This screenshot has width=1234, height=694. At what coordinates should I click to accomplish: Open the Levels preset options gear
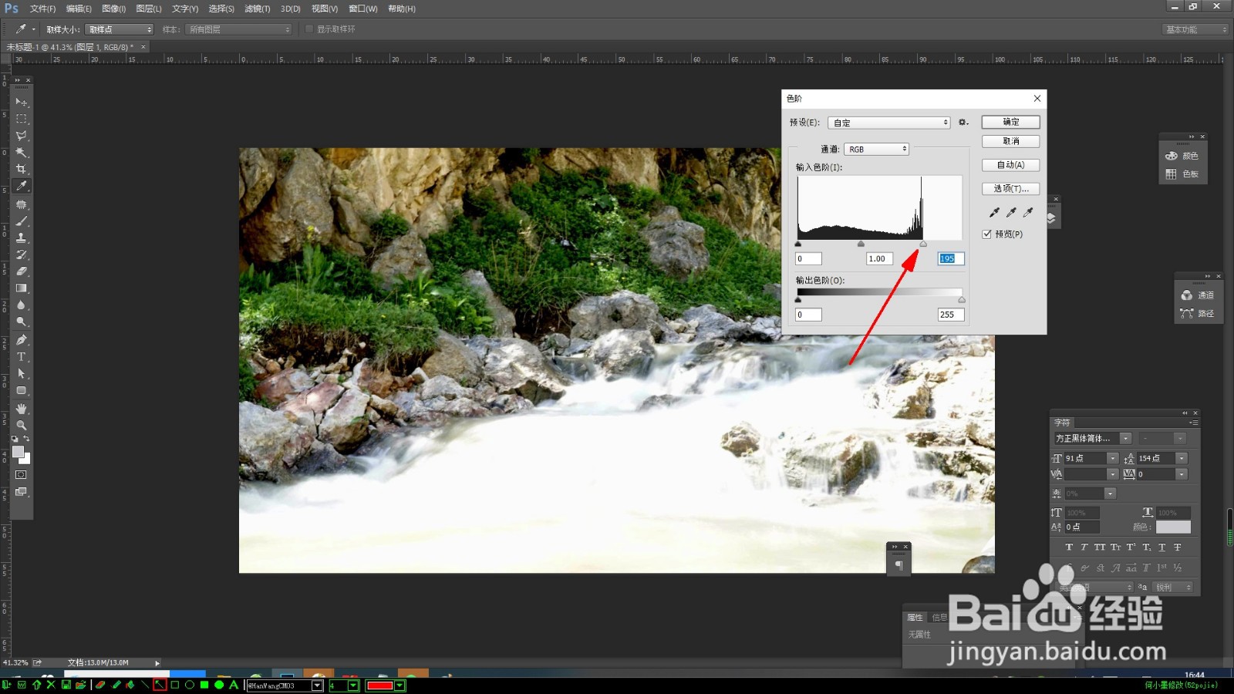pos(963,123)
